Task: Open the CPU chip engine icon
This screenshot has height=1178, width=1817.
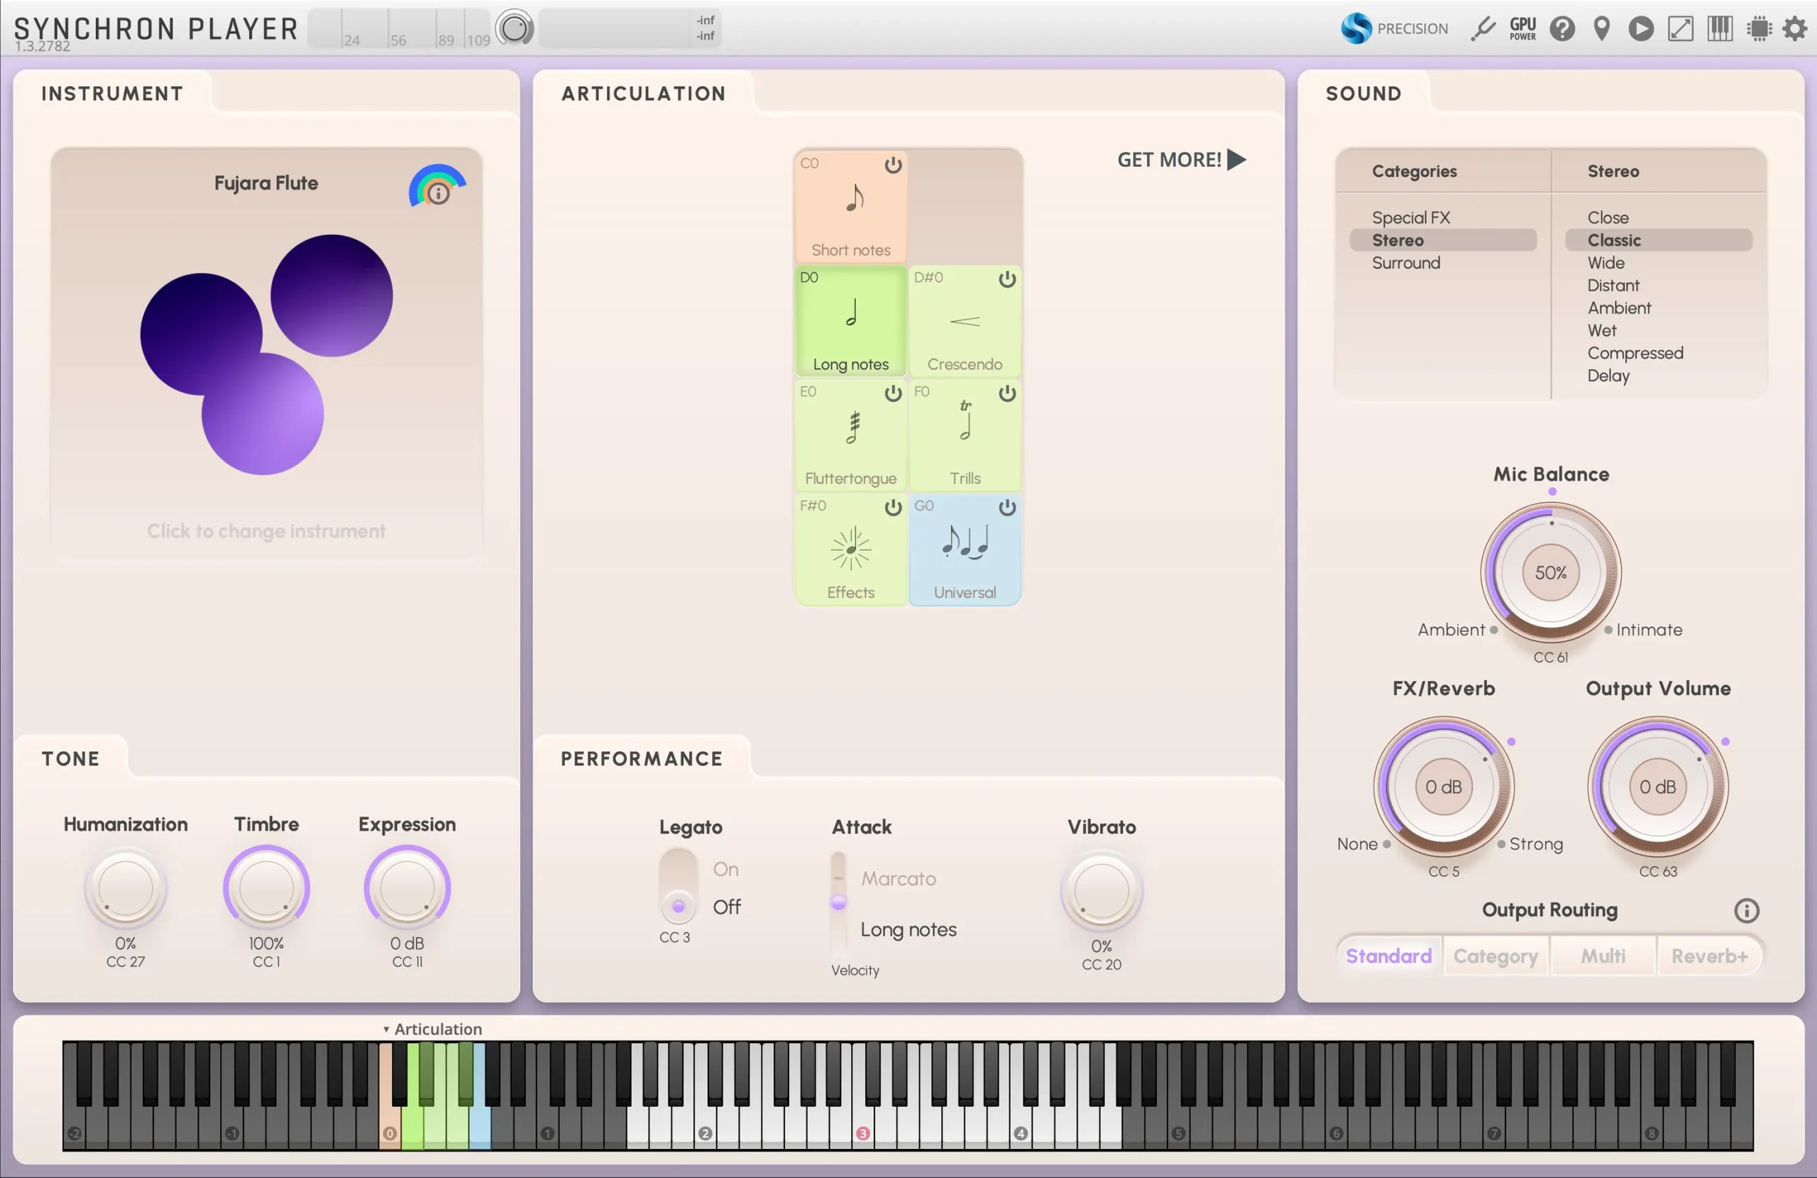Action: point(1759,29)
